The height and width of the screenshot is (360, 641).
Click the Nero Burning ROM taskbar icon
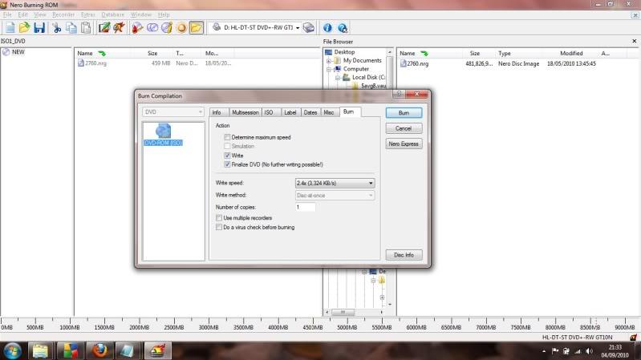158,350
